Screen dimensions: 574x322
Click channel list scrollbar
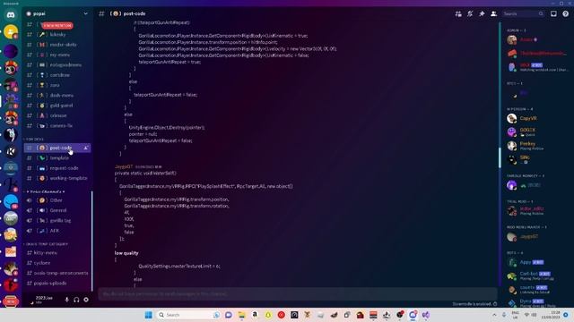pos(91,241)
